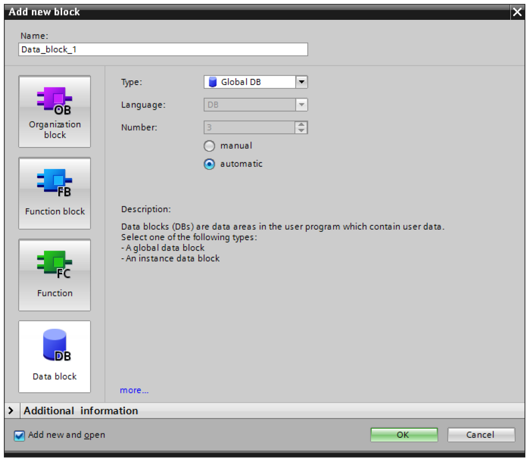Click the Additional information header label

[81, 411]
